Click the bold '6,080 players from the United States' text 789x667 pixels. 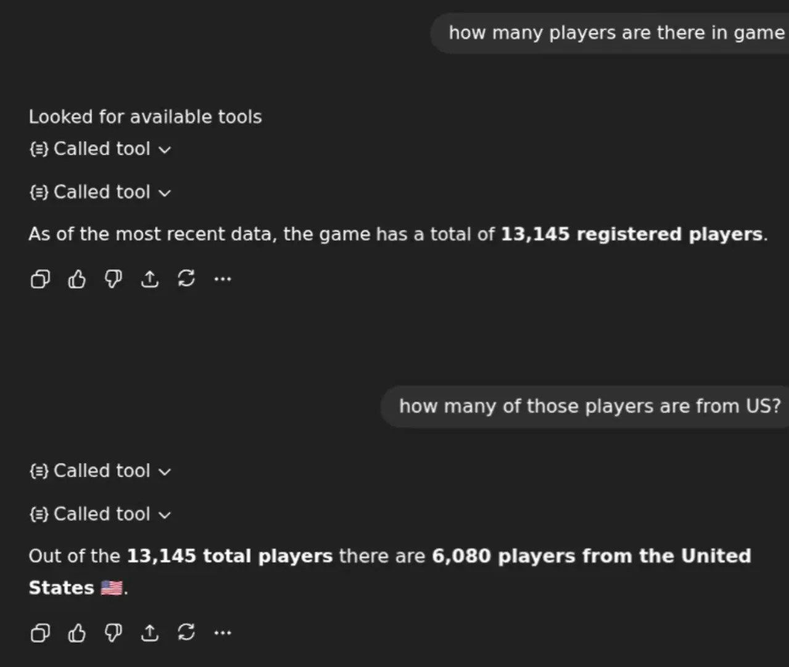[590, 556]
